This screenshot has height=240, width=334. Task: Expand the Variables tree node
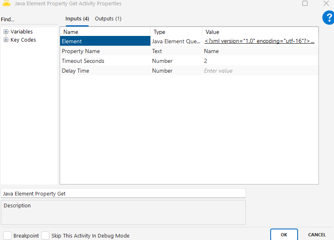click(x=6, y=32)
